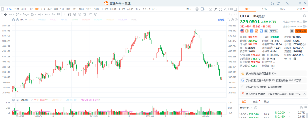Zoom in the chart with plus icon
308x118 pixels.
pyautogui.click(x=236, y=20)
